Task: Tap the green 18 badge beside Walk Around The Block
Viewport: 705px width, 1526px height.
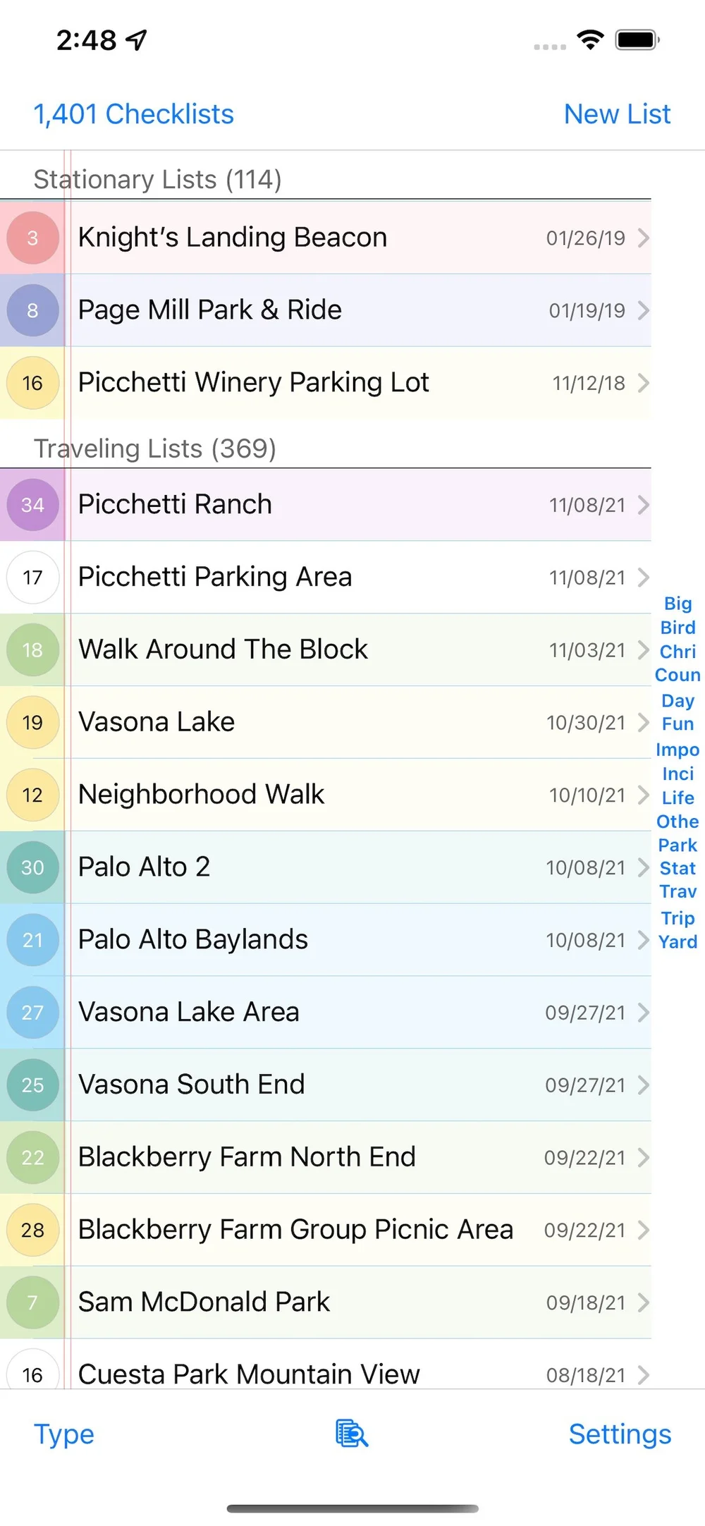Action: tap(32, 649)
